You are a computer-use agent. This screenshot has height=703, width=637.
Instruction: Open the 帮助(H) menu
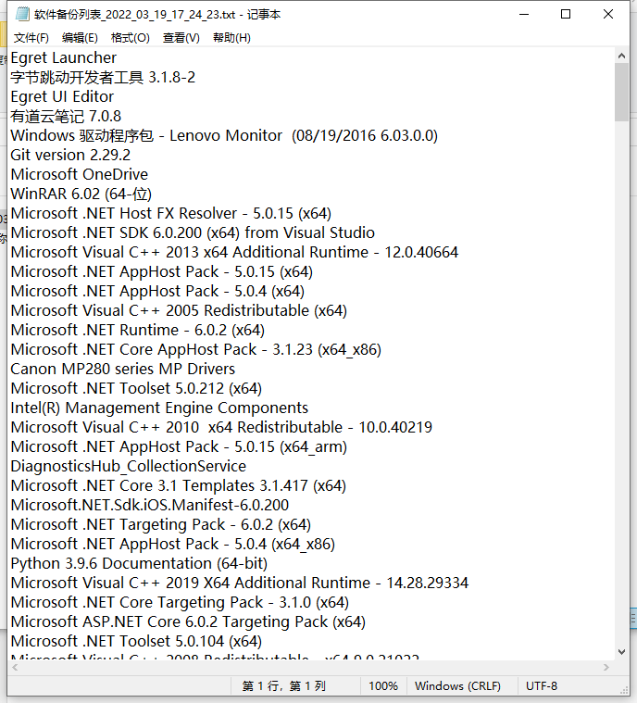point(231,38)
